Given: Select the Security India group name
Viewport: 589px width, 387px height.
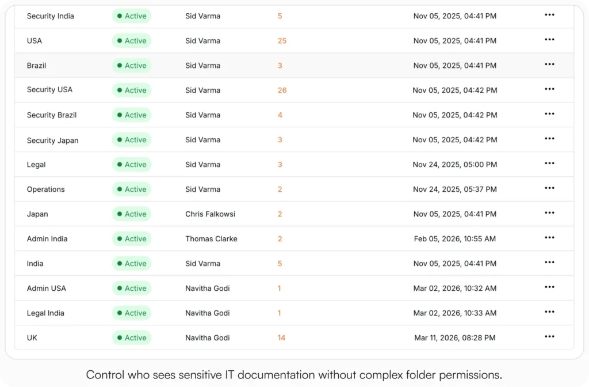Looking at the screenshot, I should point(51,16).
